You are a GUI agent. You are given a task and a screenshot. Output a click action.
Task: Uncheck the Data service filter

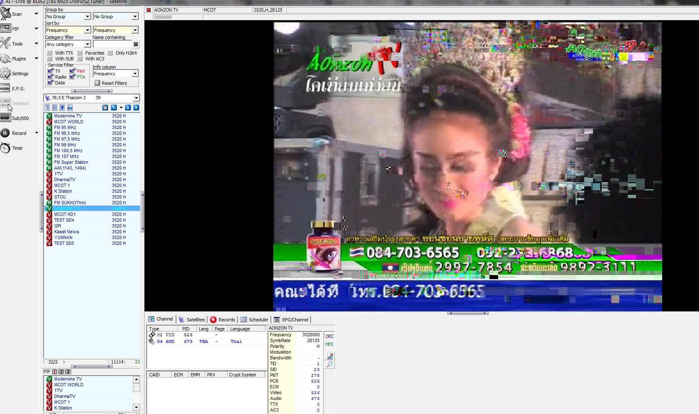click(x=51, y=83)
